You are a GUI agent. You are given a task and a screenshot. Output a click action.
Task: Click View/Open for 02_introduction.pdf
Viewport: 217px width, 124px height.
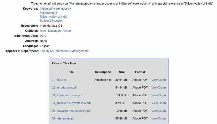[x=158, y=87]
